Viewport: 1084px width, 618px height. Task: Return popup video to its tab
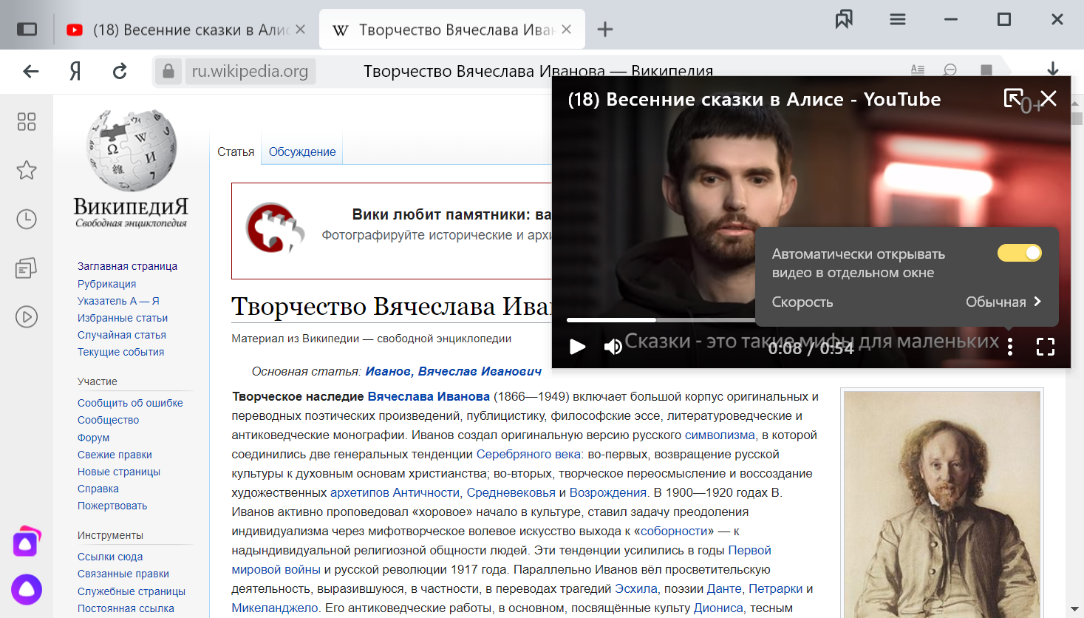point(1013,98)
